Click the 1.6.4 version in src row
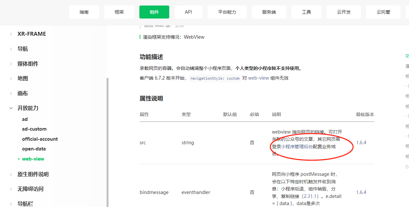This screenshot has width=409, height=207. click(x=361, y=143)
